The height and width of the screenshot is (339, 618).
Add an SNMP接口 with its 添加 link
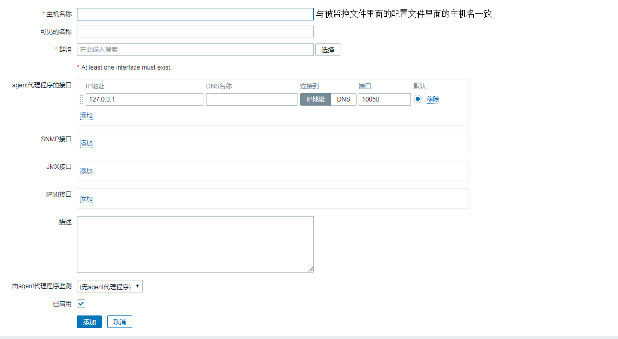(x=86, y=143)
